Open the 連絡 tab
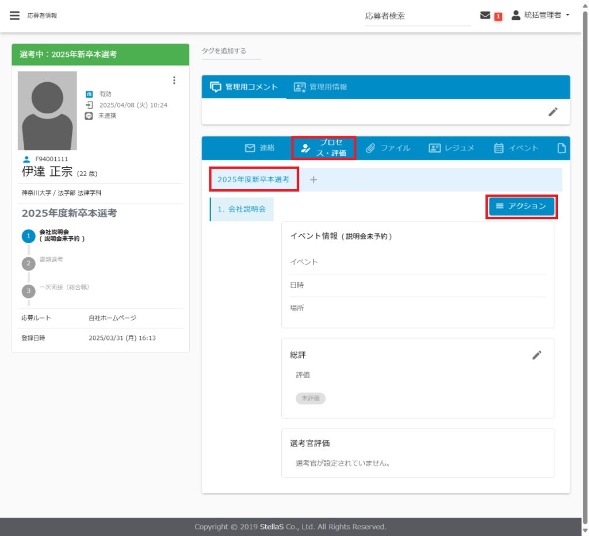The height and width of the screenshot is (536, 589). (x=260, y=148)
